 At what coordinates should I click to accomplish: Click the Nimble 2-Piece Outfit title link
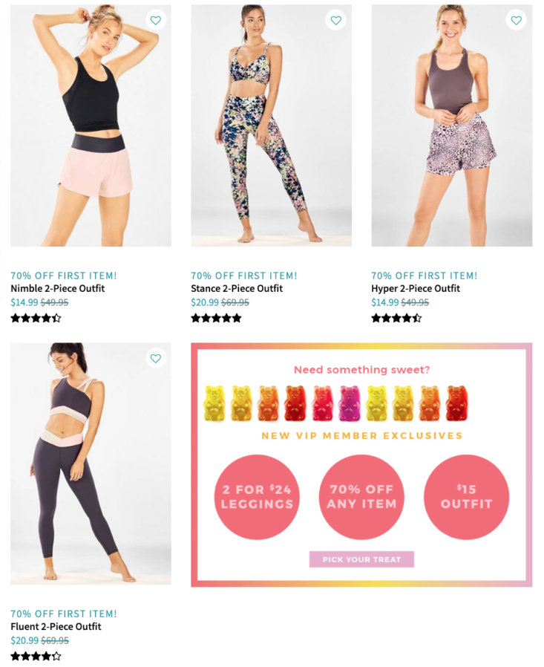[57, 288]
